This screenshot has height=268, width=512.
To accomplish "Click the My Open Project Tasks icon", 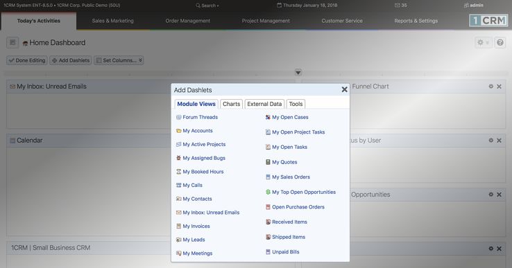I will 268,132.
